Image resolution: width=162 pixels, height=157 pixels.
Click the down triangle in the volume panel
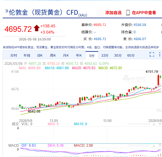160,124
